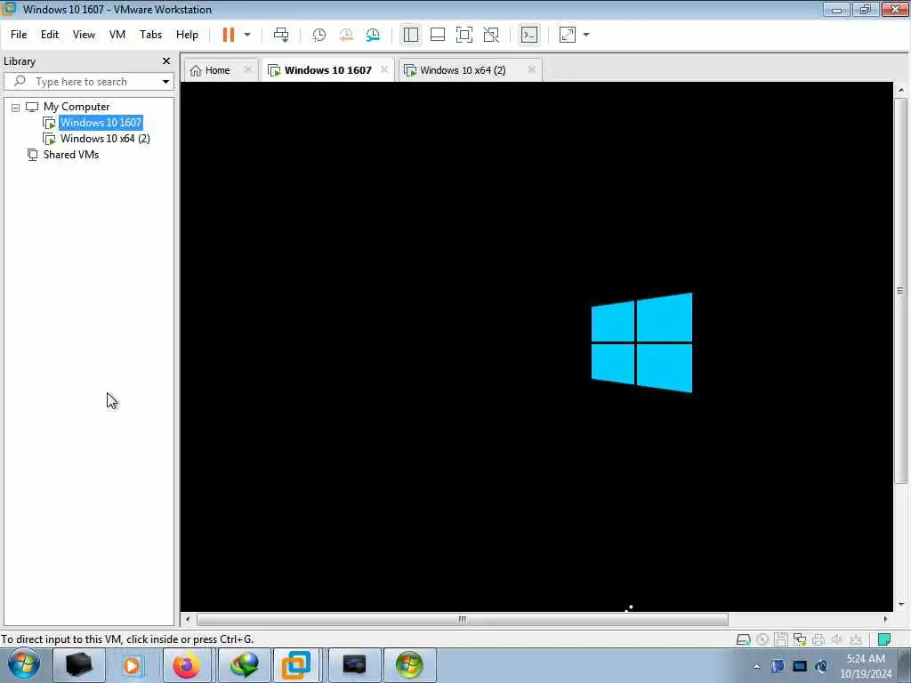The image size is (911, 683).
Task: Click the Show desktop button
Action: [x=906, y=665]
